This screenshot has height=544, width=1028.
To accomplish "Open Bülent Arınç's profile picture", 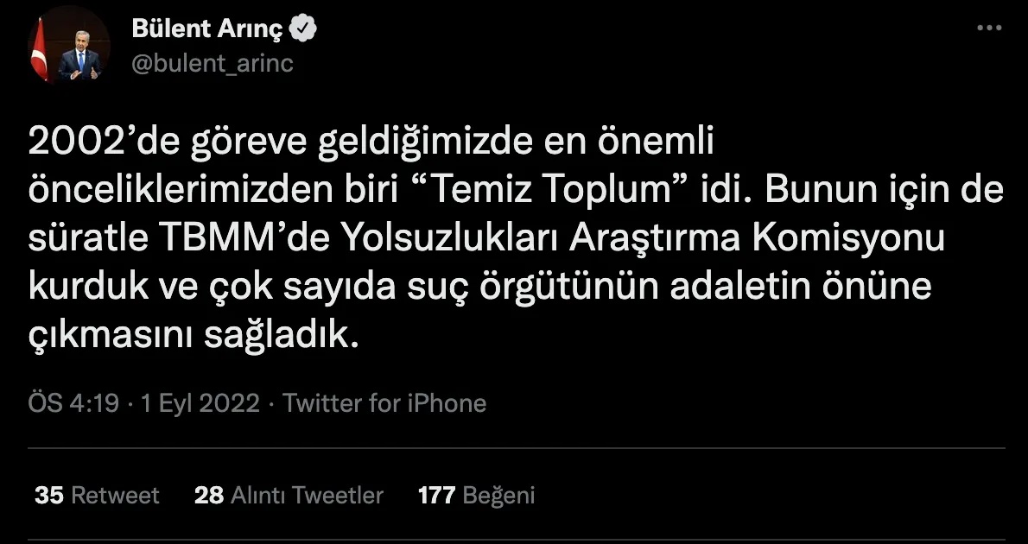I will coord(68,47).
